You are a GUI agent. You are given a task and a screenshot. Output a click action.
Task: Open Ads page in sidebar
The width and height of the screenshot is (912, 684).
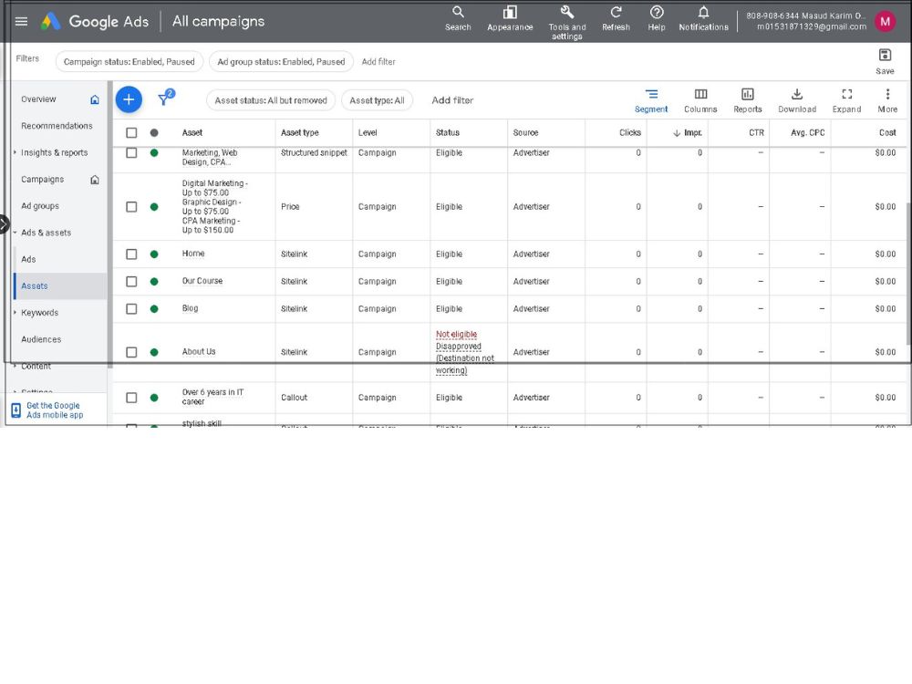(28, 259)
